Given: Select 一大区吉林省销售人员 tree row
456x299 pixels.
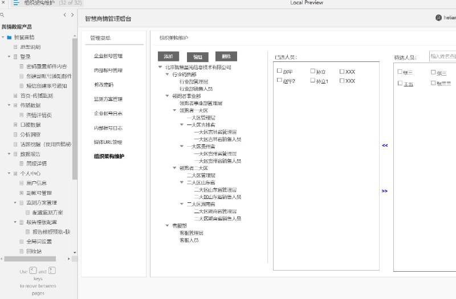Looking at the screenshot, I should click(x=218, y=139).
